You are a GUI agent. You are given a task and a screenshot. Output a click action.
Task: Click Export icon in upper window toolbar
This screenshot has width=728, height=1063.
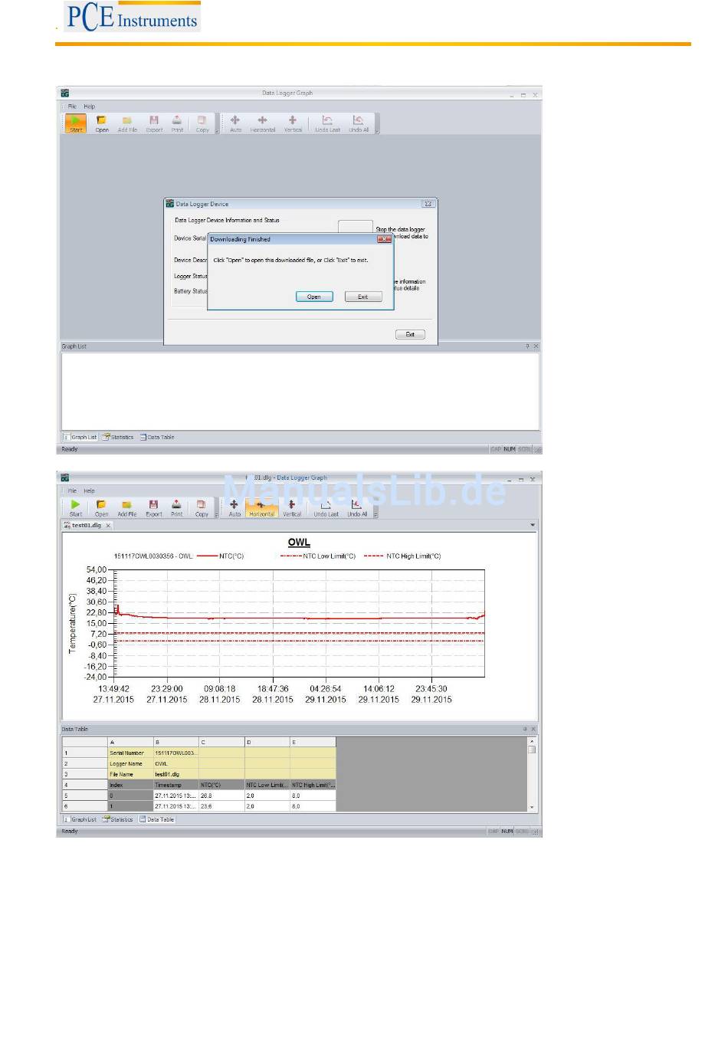(x=154, y=123)
